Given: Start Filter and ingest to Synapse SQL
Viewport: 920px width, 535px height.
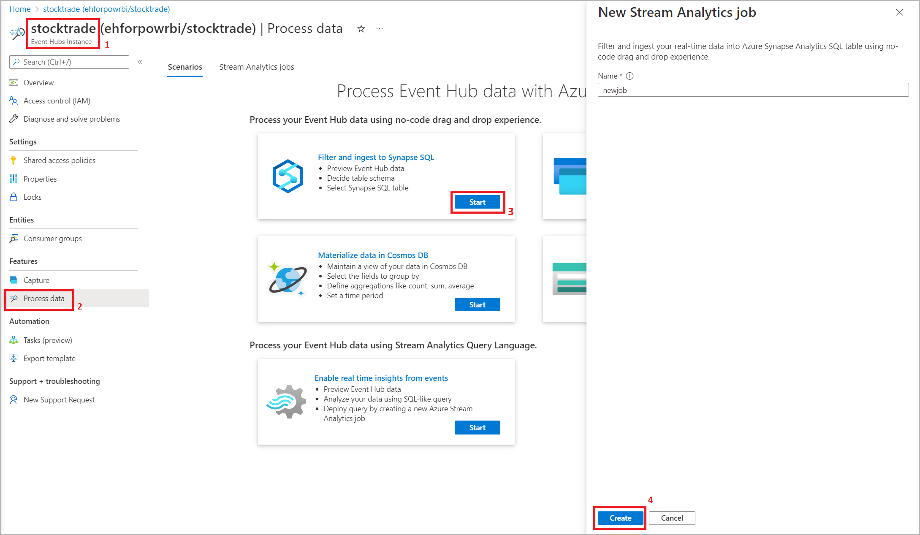Looking at the screenshot, I should 477,202.
